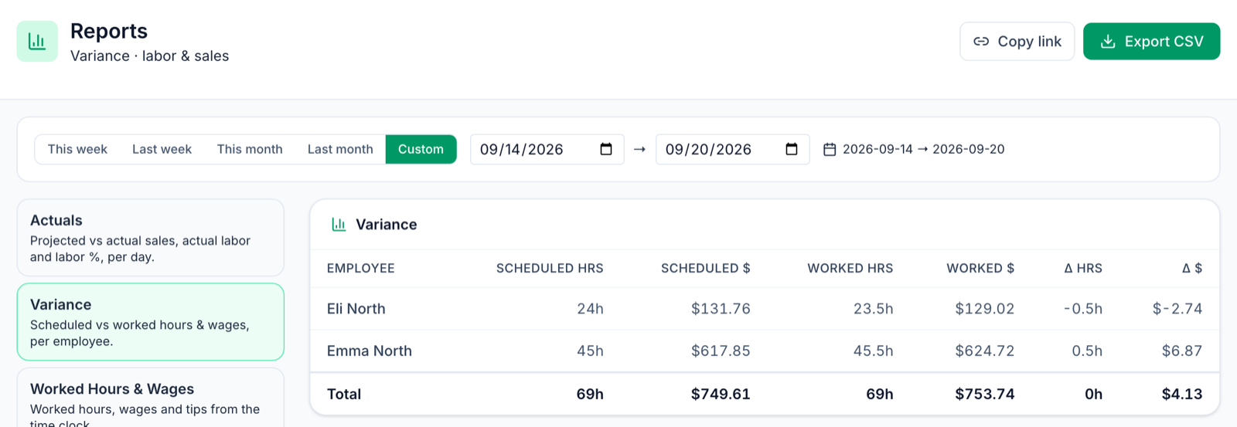Click Eli North's 23.5h worked hours
Image resolution: width=1237 pixels, height=427 pixels.
(x=873, y=309)
